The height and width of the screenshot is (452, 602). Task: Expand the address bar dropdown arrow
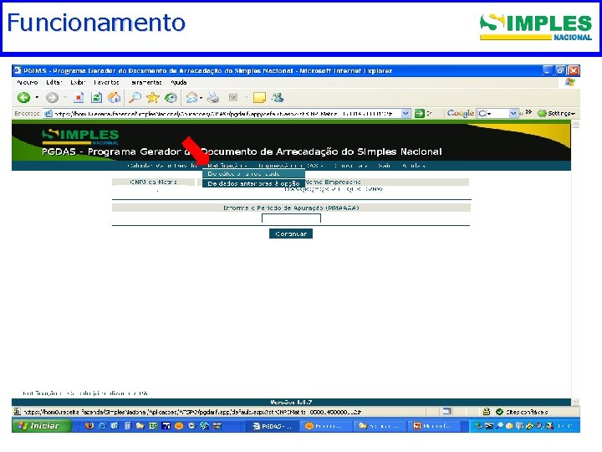coord(406,113)
